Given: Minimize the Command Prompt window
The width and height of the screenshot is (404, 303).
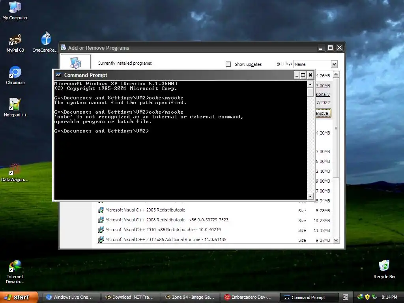Looking at the screenshot, I should [x=297, y=75].
